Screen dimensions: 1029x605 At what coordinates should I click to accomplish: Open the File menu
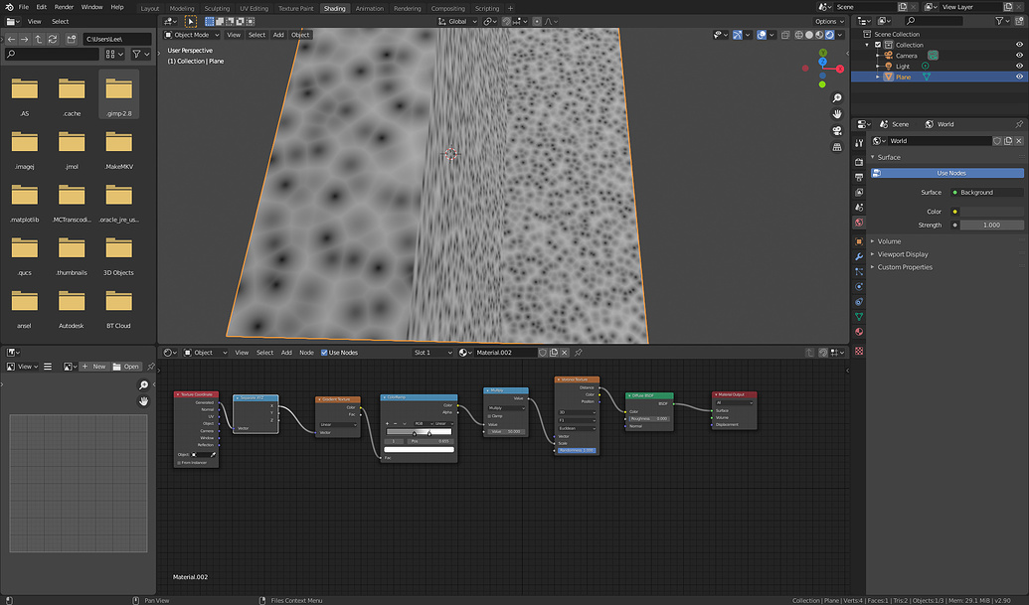coord(24,7)
